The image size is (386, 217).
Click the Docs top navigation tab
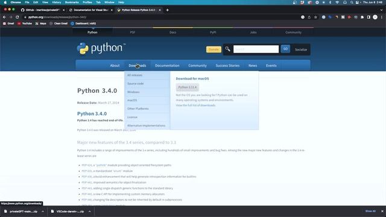coord(173,33)
